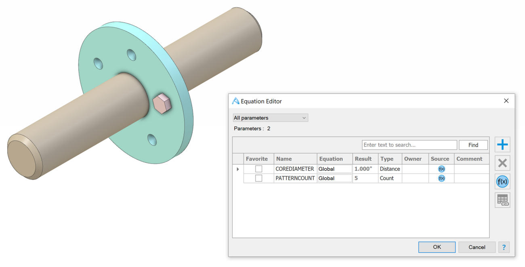Image resolution: width=525 pixels, height=267 pixels.
Task: Tick the Favorite checkbox for COREDIAMETER
Action: click(258, 169)
